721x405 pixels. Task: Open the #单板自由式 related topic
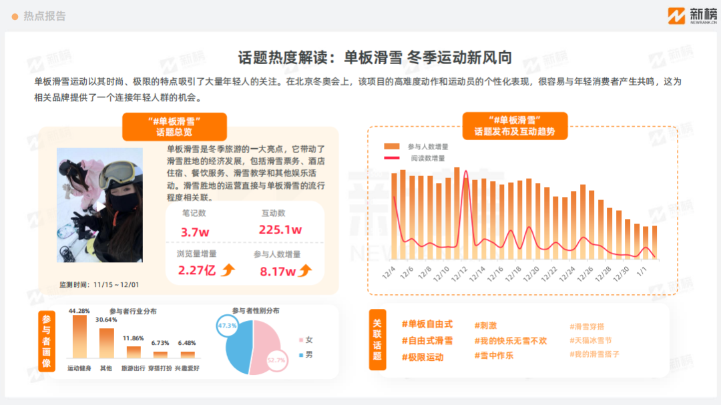[427, 324]
